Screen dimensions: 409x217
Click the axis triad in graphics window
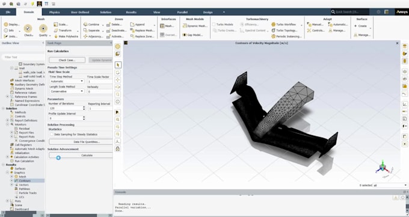[x=382, y=168]
